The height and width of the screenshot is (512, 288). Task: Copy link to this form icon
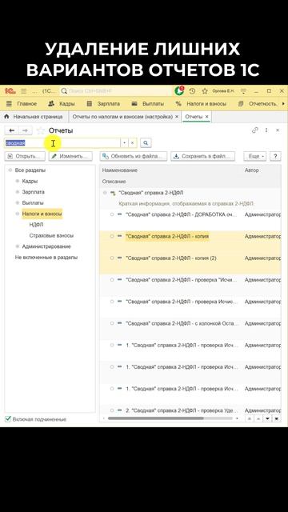[255, 130]
